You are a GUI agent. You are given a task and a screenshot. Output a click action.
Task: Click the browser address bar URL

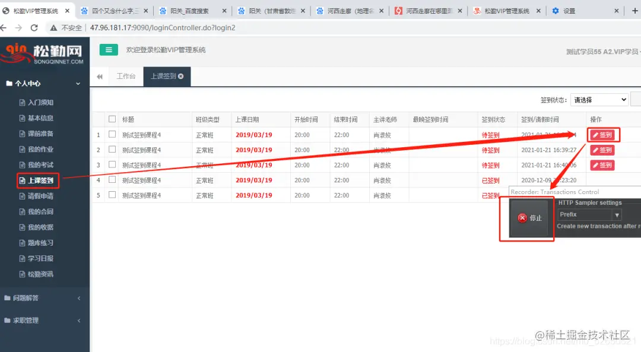163,28
